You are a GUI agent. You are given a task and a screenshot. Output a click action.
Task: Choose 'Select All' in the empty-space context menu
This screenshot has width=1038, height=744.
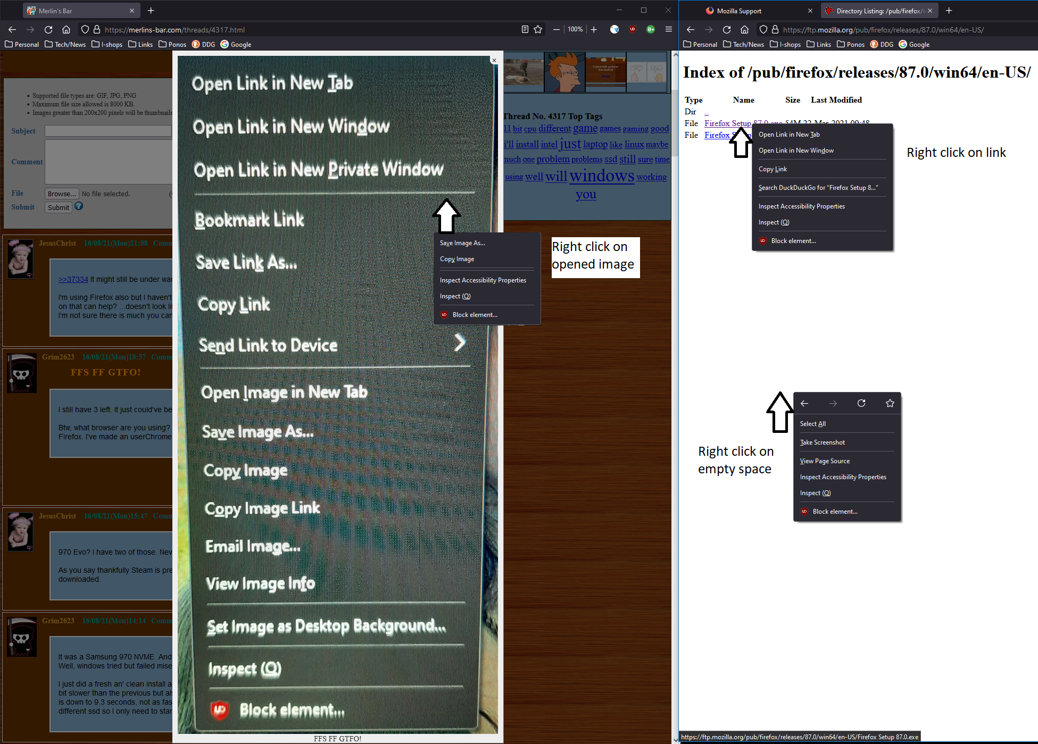point(847,424)
